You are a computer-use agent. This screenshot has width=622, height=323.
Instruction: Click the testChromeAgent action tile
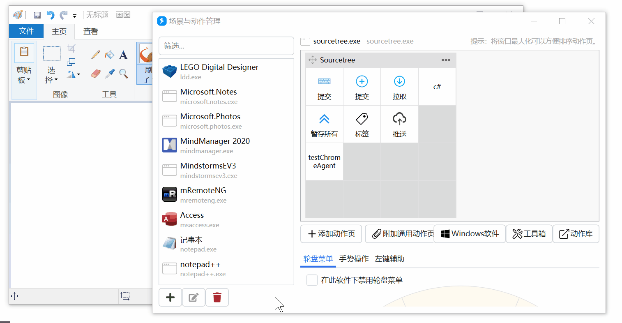pos(324,161)
